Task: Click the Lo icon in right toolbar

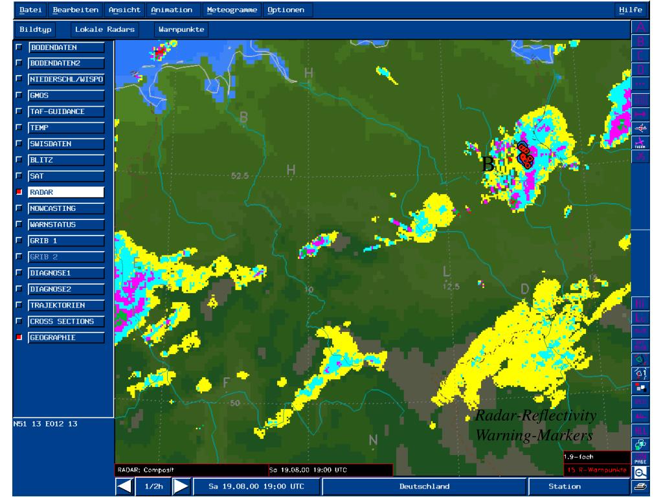Action: (x=640, y=317)
